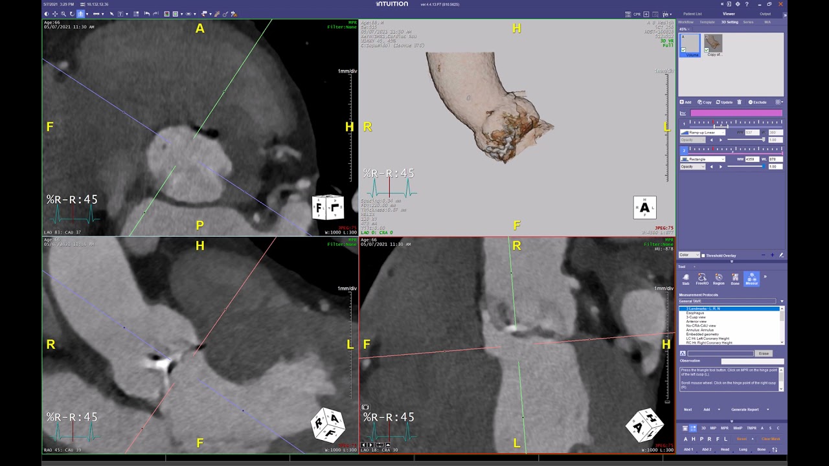The width and height of the screenshot is (829, 466).
Task: Select the highlighted four-pane layout toggle
Action: (x=693, y=428)
